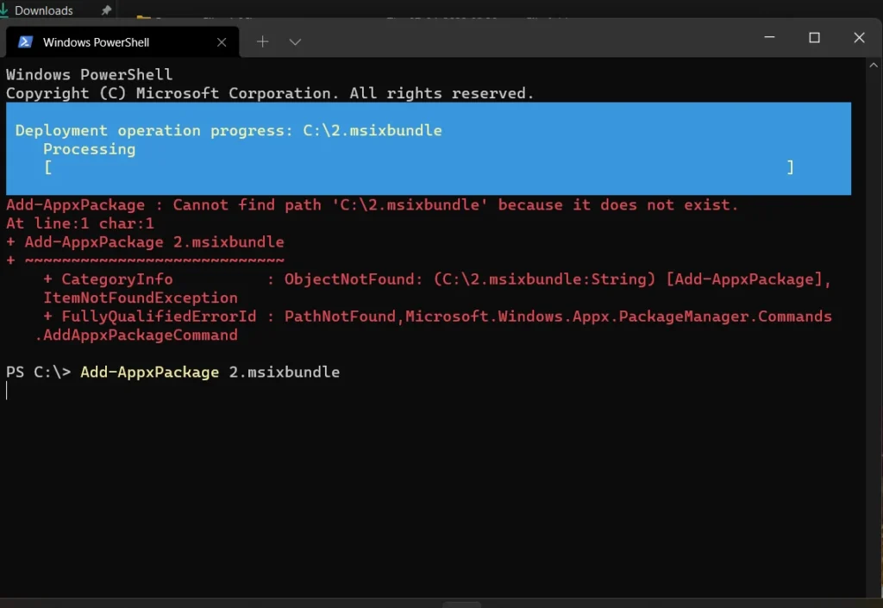Image resolution: width=883 pixels, height=608 pixels.
Task: Open a new terminal tab
Action: click(x=262, y=41)
